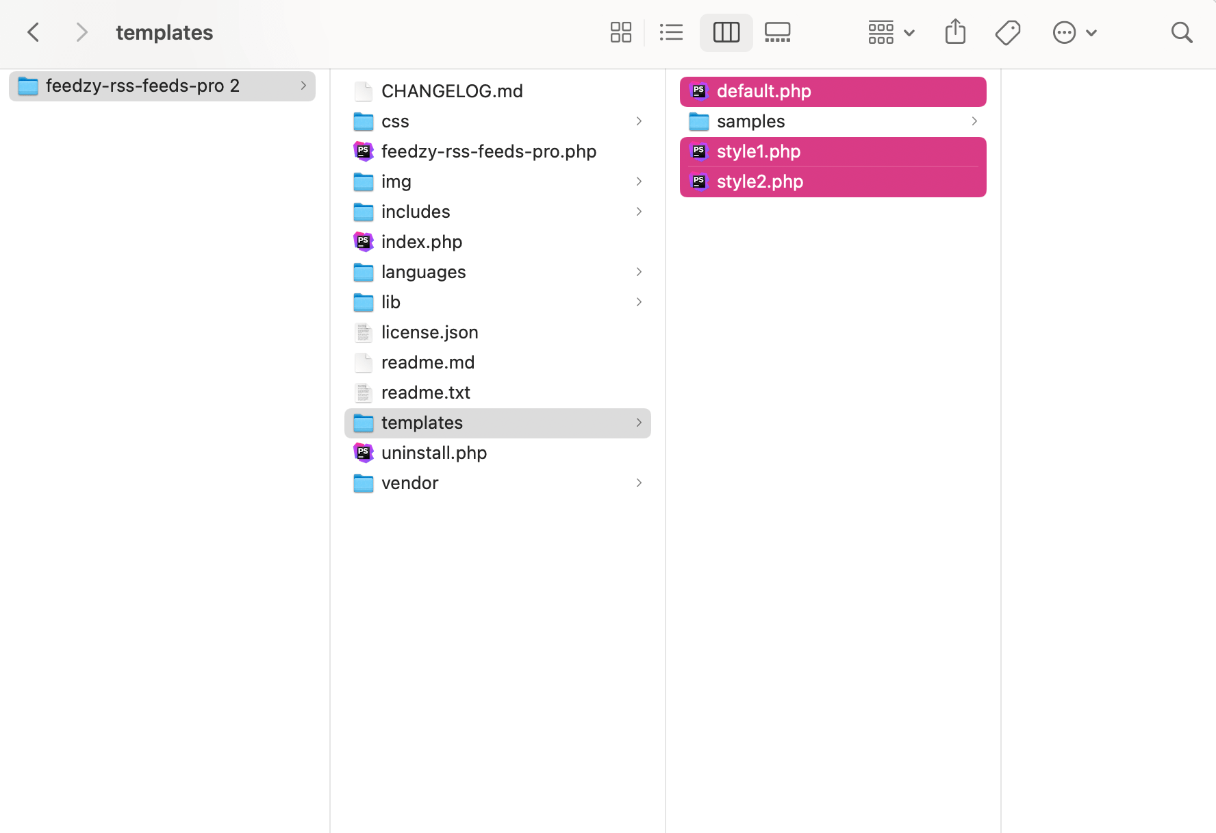Select the default.php file
This screenshot has height=833, width=1216.
pos(763,91)
